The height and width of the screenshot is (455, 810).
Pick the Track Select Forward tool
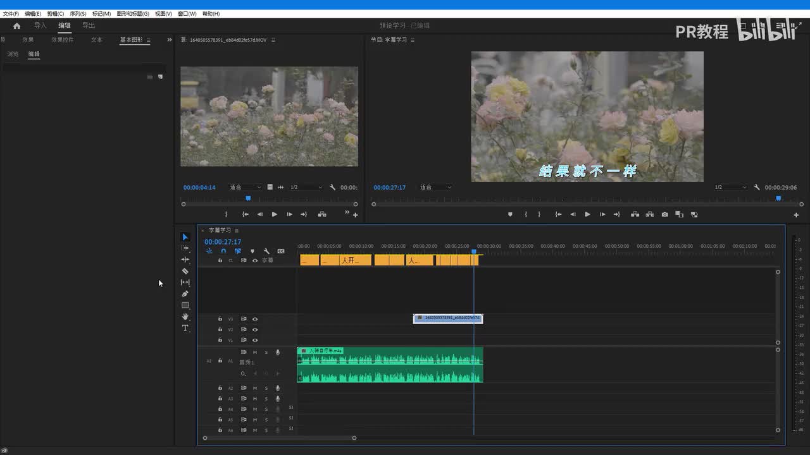pyautogui.click(x=185, y=248)
